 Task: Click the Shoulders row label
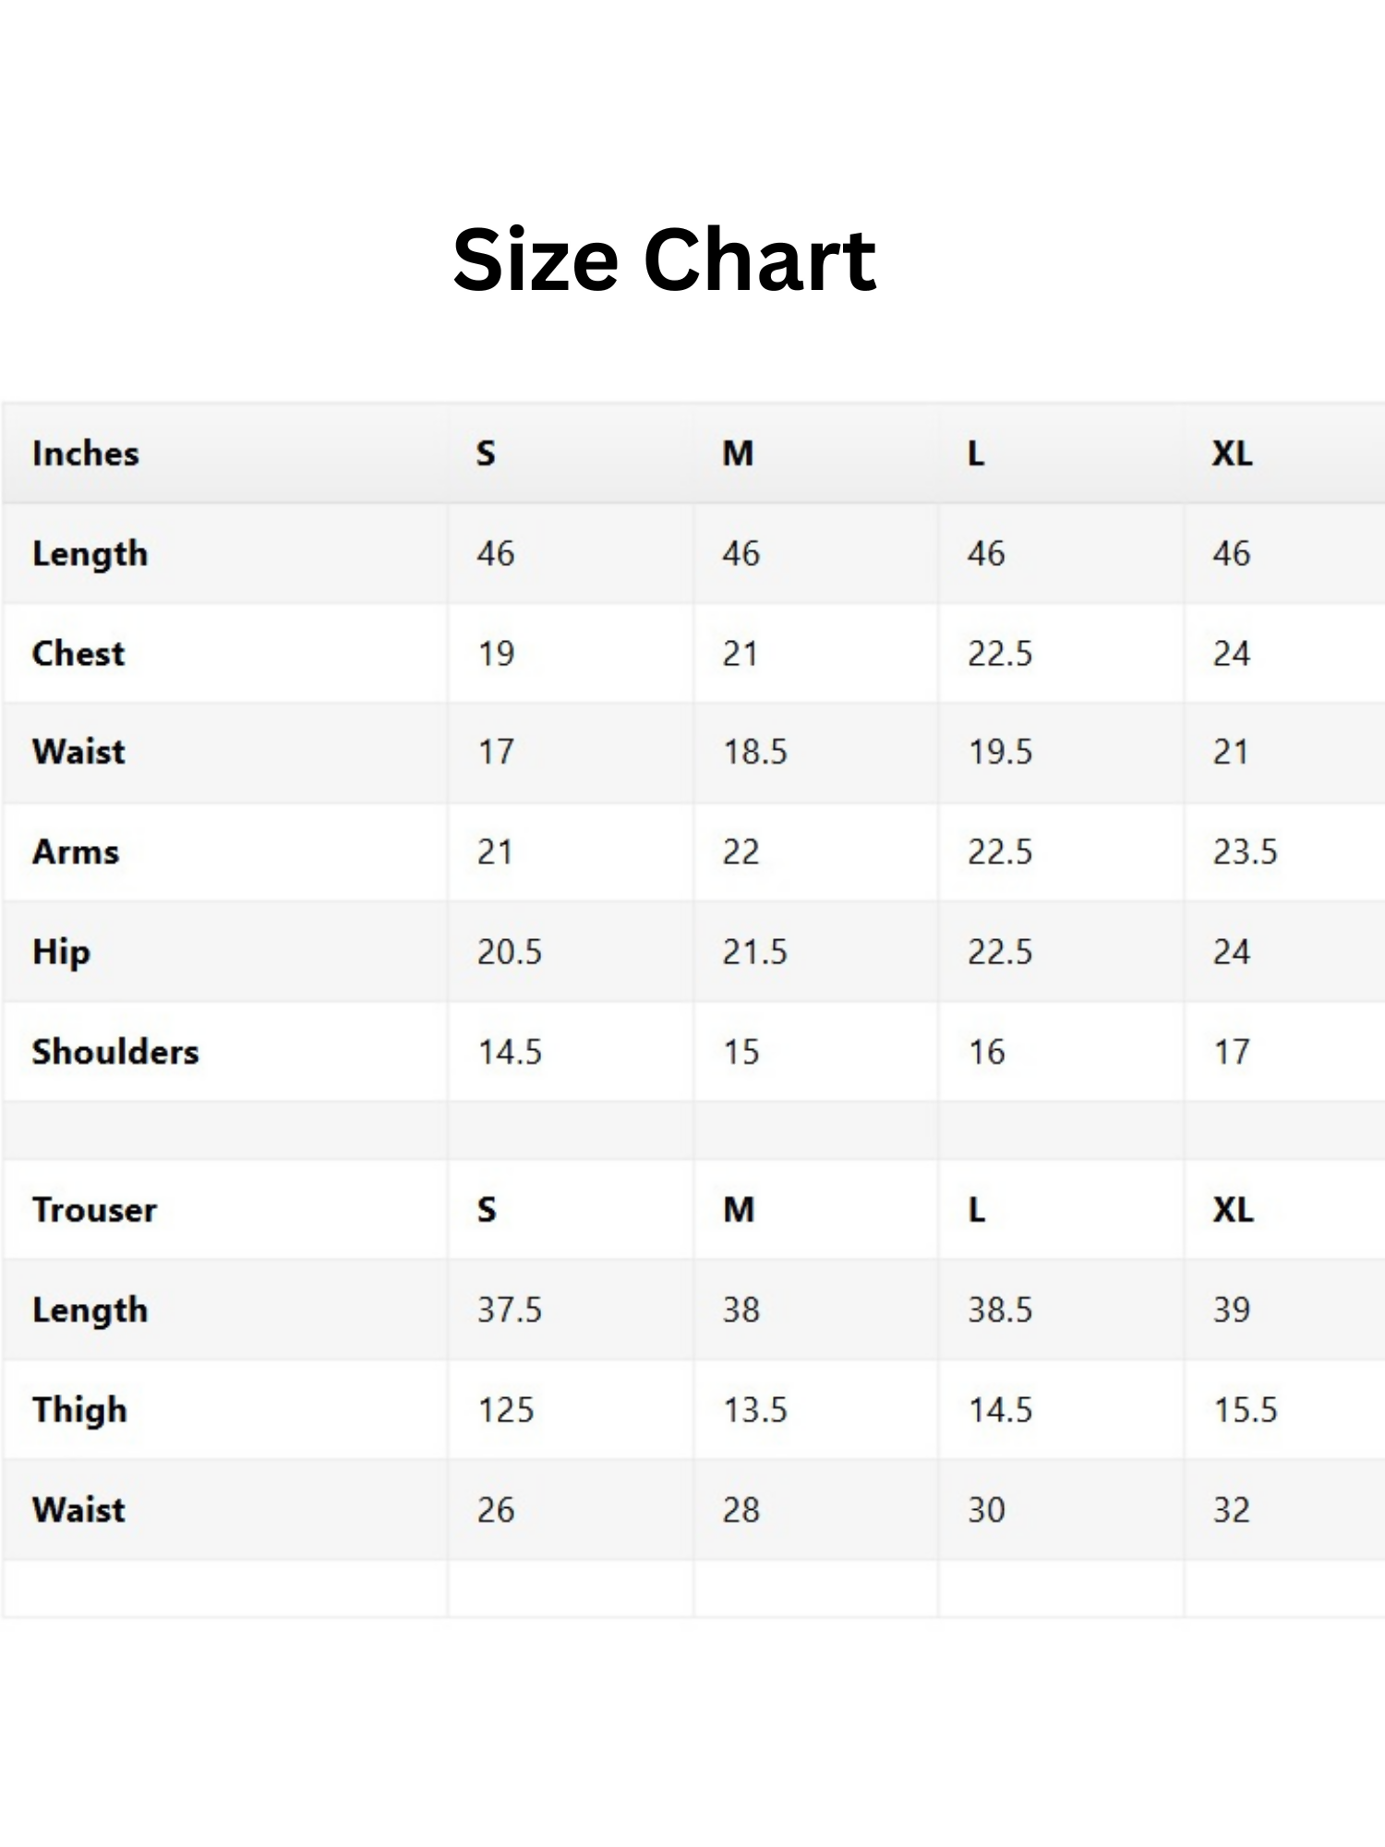pos(115,1052)
